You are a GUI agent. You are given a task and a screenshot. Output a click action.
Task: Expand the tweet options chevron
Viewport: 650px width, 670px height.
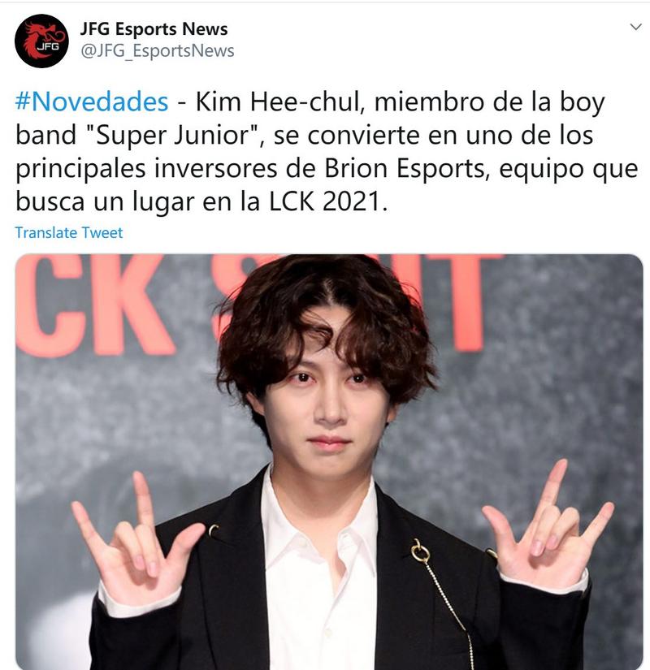(636, 27)
